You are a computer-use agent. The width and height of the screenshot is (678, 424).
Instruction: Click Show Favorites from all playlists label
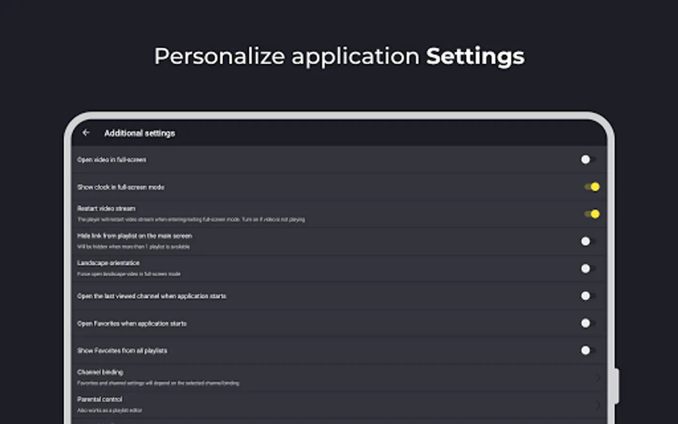pyautogui.click(x=122, y=351)
